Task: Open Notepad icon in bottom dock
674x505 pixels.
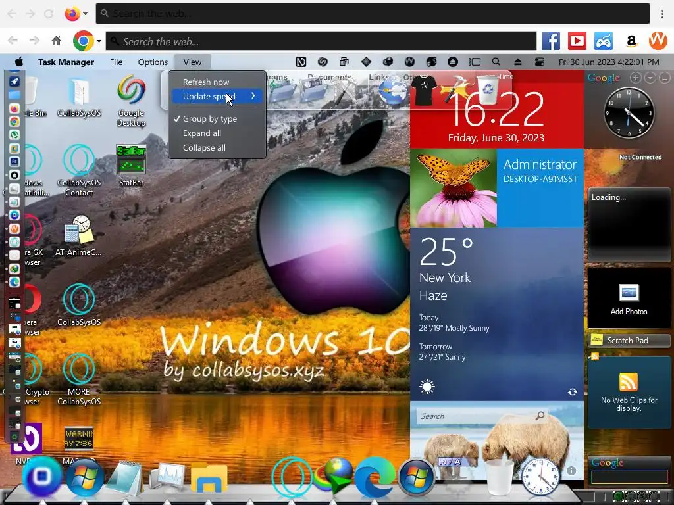Action: [124, 478]
